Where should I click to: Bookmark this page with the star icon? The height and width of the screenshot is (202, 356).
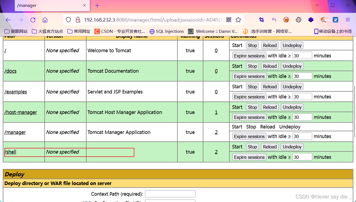(x=238, y=20)
